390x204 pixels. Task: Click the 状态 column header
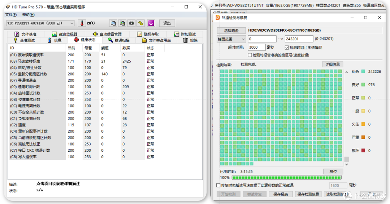[x=155, y=48]
